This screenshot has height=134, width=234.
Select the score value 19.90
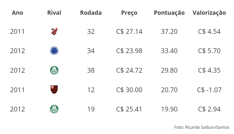(169, 109)
